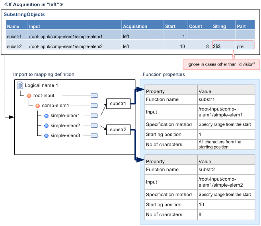Click the $$$ String cell
This screenshot has width=261, height=226.
224,45
